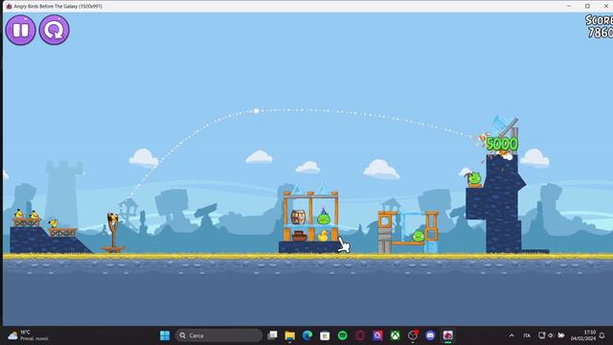
Task: Click the Angry Birds taskbar icon
Action: pyautogui.click(x=448, y=335)
